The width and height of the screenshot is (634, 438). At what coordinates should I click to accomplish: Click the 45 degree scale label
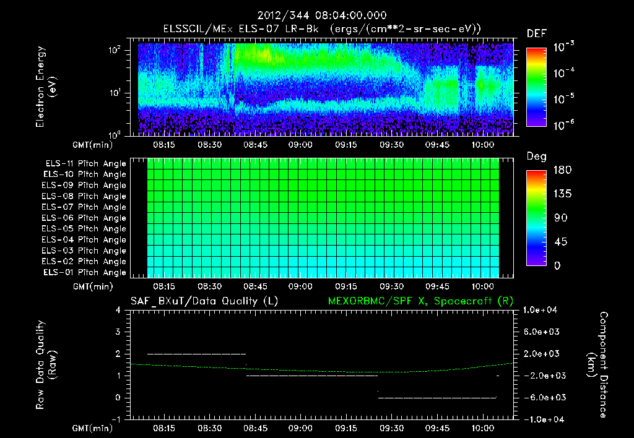[561, 242]
